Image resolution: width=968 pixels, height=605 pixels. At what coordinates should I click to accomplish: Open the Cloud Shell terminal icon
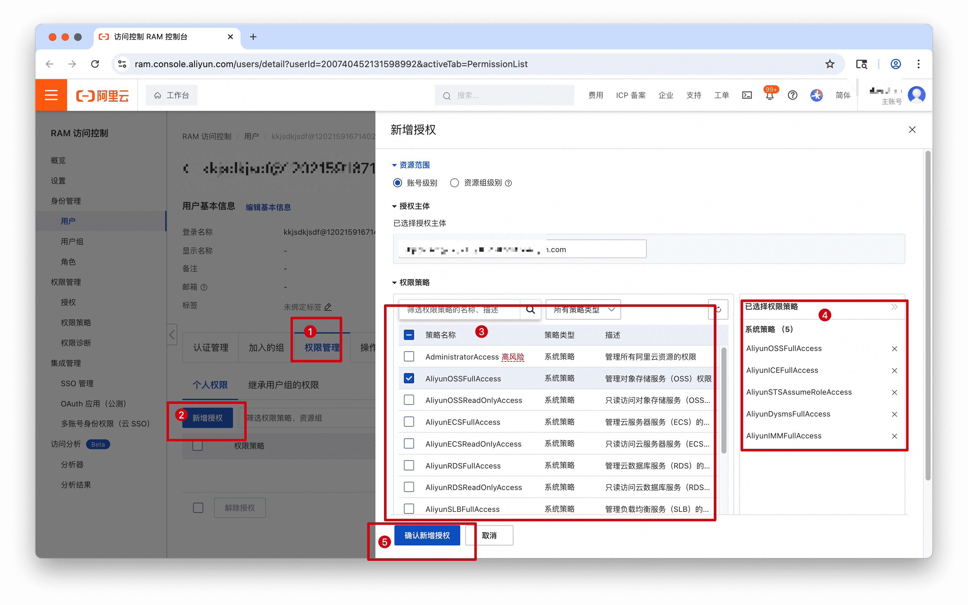[746, 95]
